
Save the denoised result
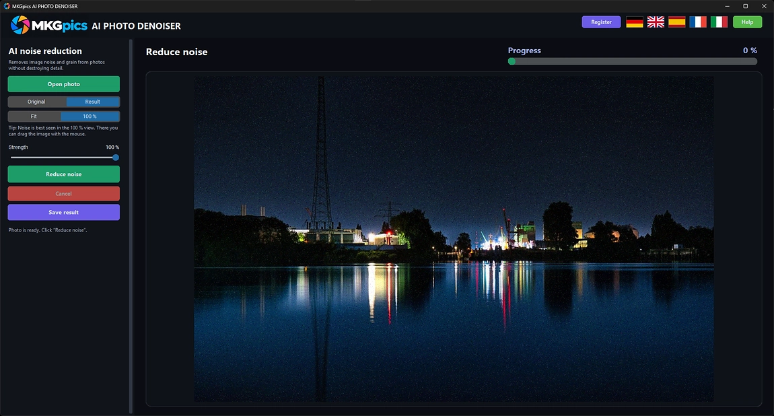point(64,212)
